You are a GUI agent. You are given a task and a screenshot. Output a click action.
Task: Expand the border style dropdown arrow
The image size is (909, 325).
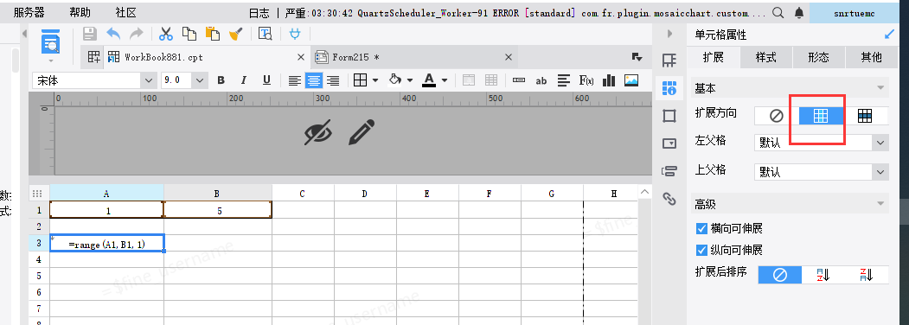(x=375, y=80)
